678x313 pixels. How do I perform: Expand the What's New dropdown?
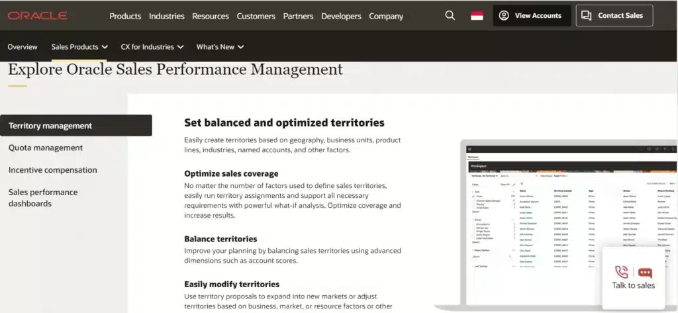pos(220,47)
